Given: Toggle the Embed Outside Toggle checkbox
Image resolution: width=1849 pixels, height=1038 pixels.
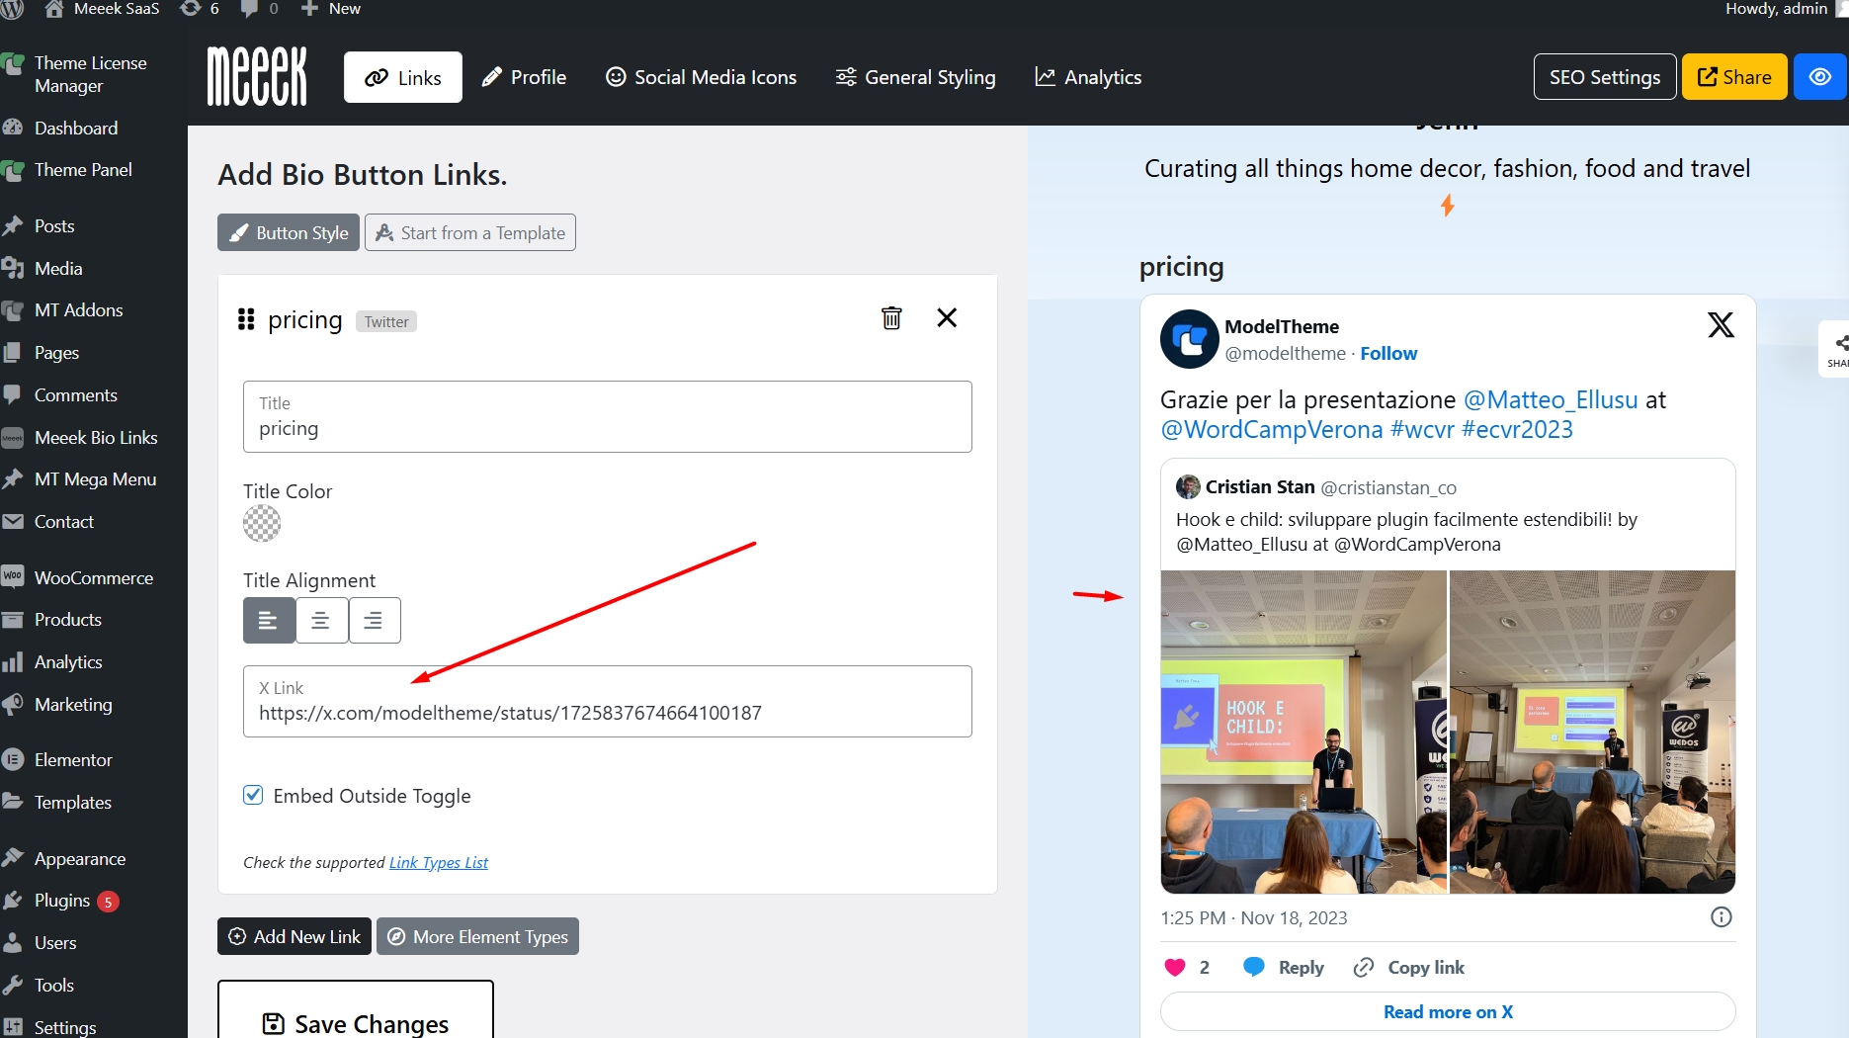Looking at the screenshot, I should click(254, 795).
